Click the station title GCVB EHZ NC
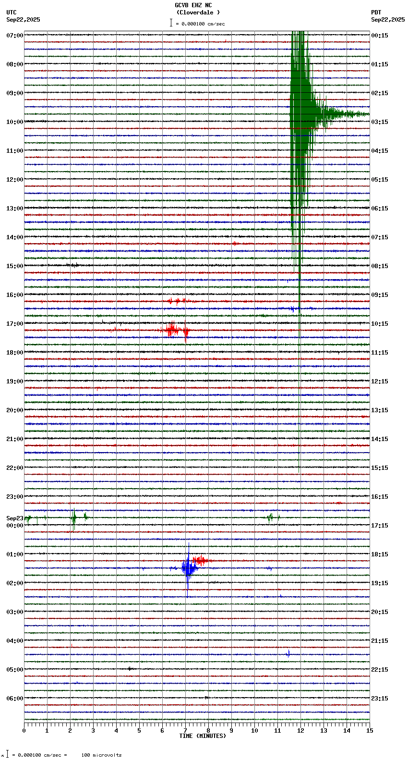Screen dimensions: 408x761 click(x=193, y=5)
